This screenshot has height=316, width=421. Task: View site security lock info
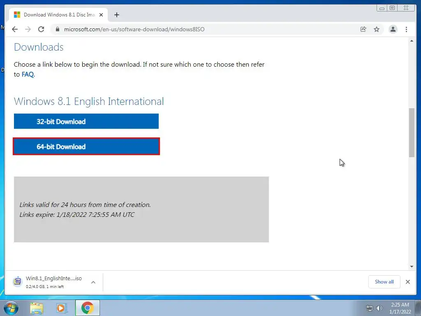(58, 29)
